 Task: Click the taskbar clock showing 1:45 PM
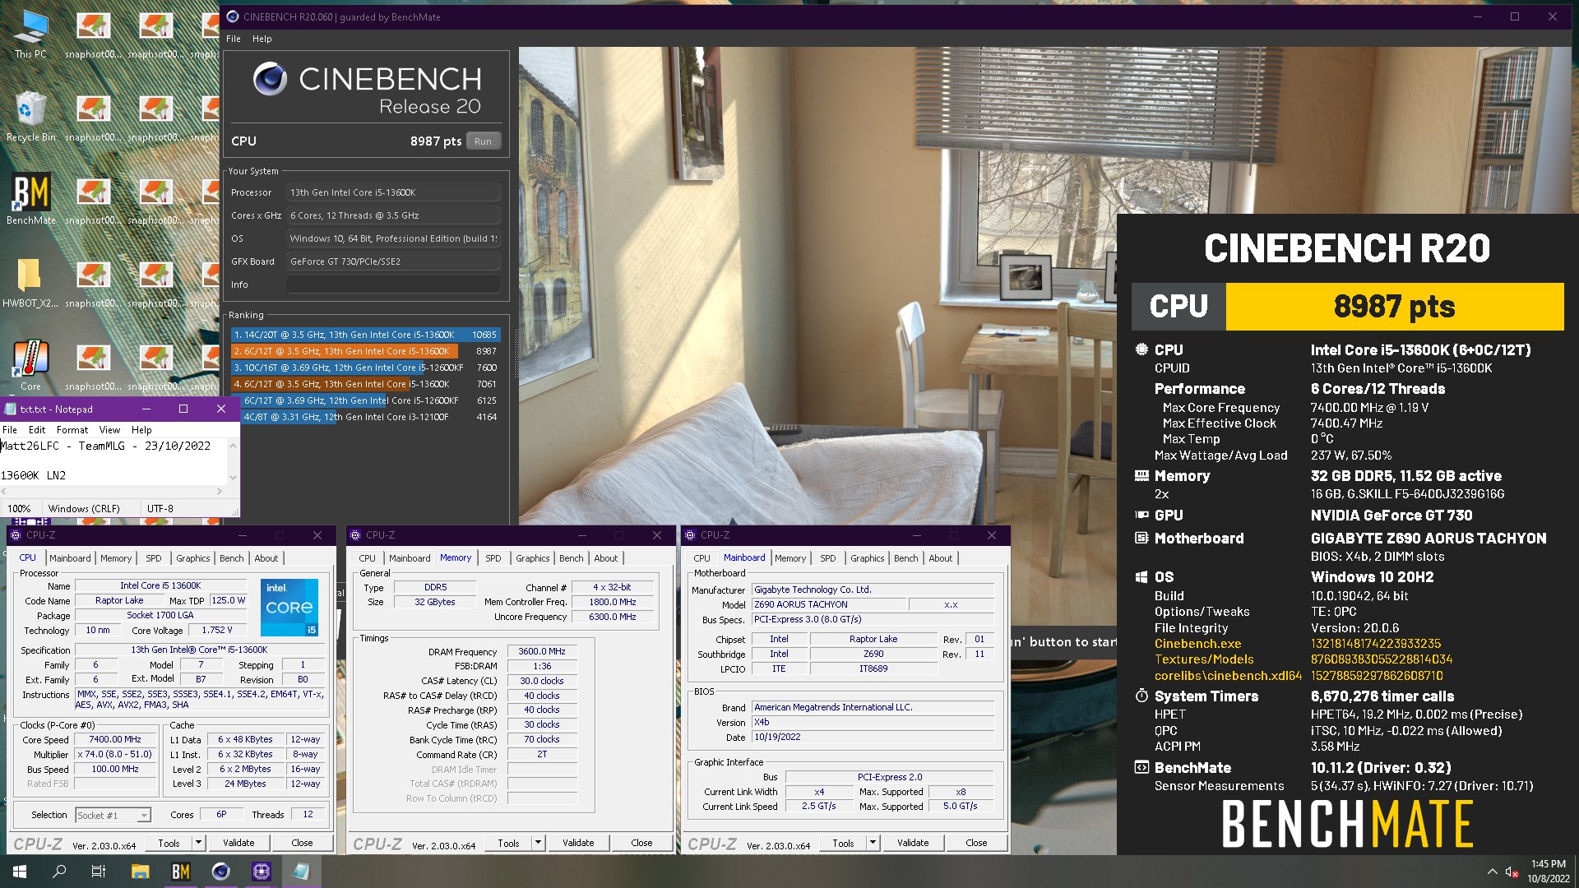point(1548,872)
